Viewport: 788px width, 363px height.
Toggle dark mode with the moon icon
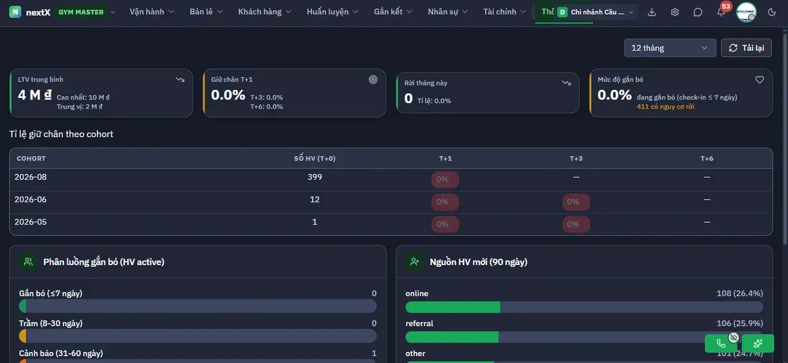(772, 12)
